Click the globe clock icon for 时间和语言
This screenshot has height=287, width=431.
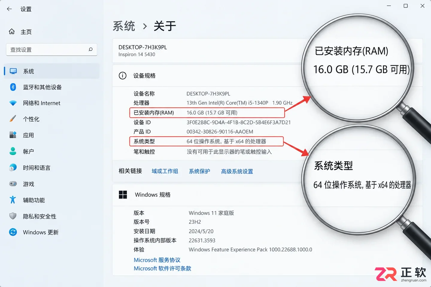[x=13, y=167]
